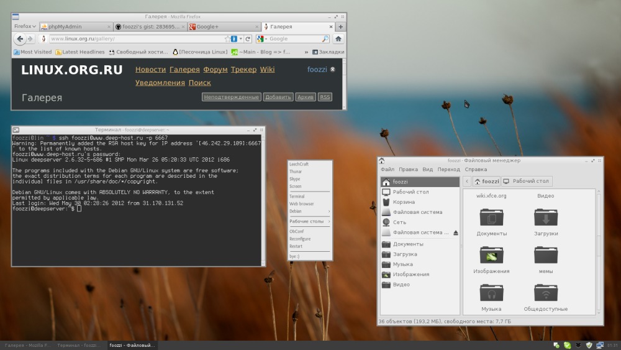Click the Архив button
The height and width of the screenshot is (350, 621).
click(x=306, y=97)
